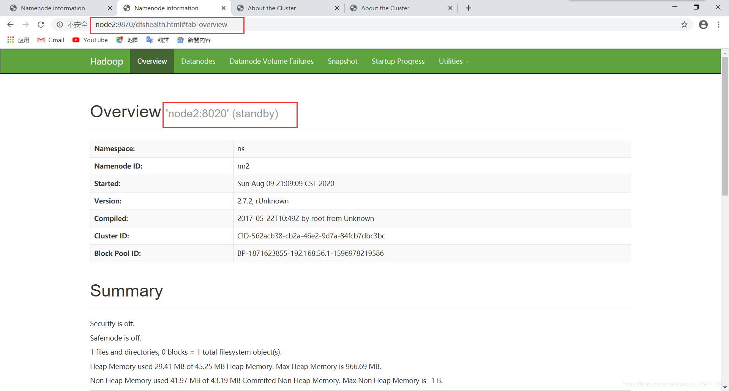Open a new browser tab
This screenshot has height=391, width=729.
click(x=469, y=8)
